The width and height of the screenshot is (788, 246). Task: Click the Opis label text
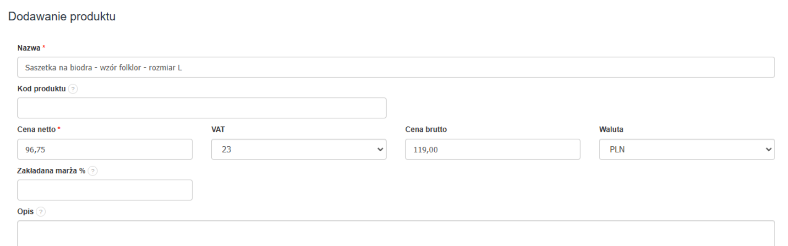25,212
